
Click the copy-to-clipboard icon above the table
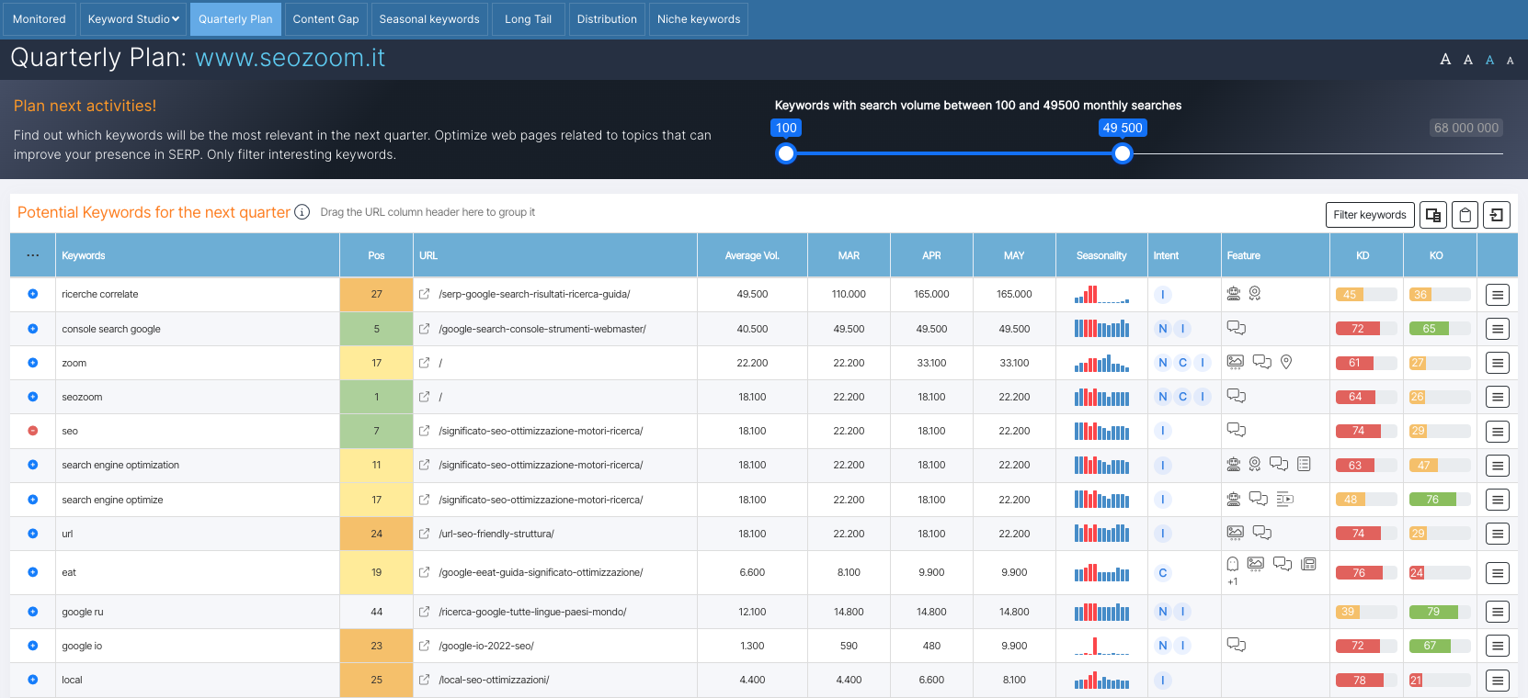[x=1465, y=215]
